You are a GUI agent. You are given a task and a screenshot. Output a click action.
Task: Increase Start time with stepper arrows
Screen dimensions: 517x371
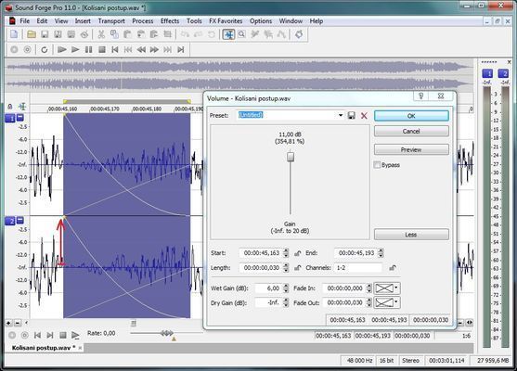[x=286, y=253]
